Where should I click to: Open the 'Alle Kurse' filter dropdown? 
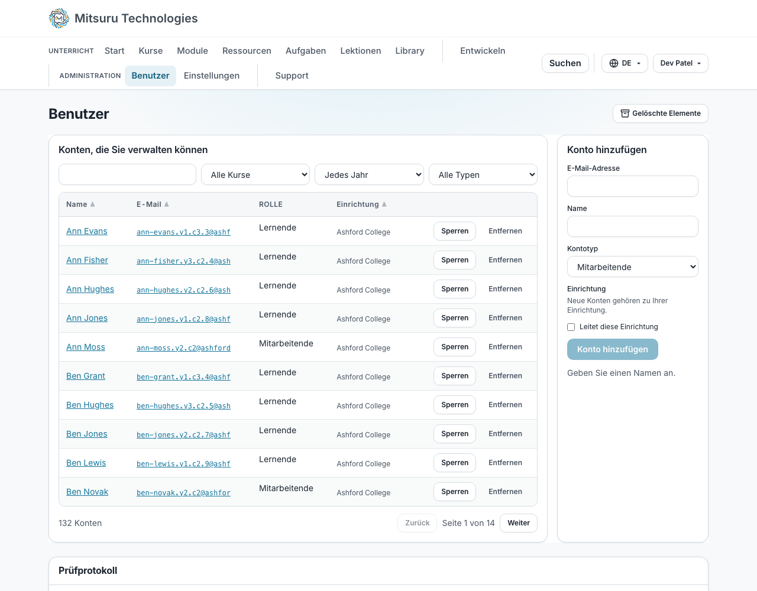pos(255,174)
